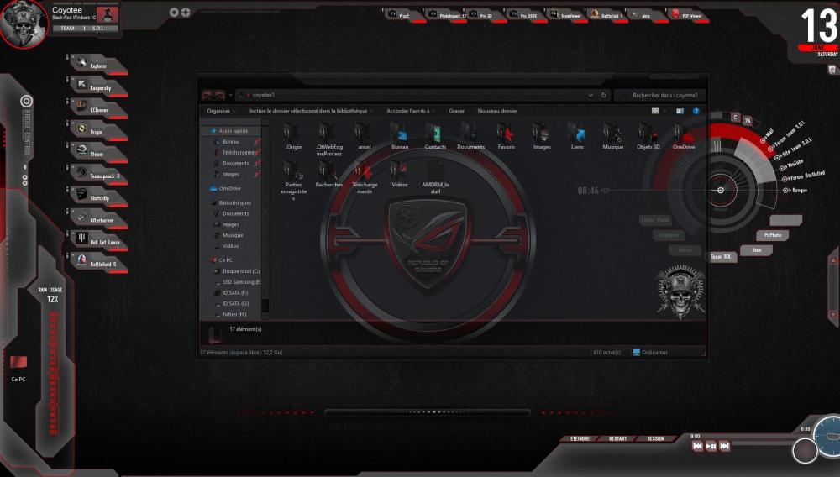Expand the address bar history dropdown arrow

591,95
